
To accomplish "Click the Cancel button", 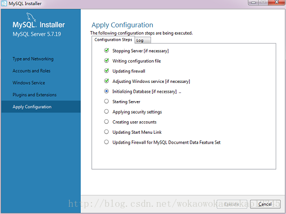I will tap(265, 204).
